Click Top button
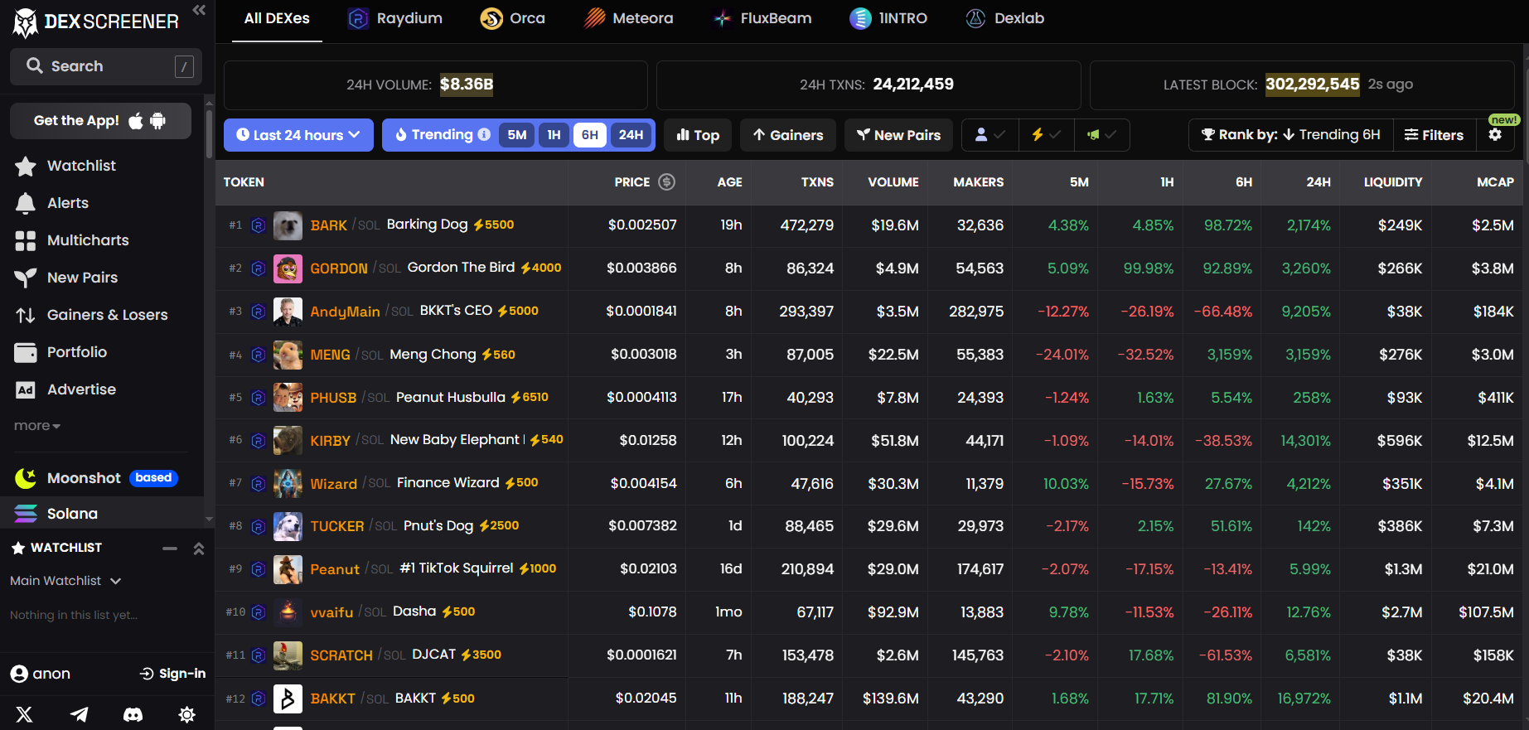1529x730 pixels. coord(698,135)
